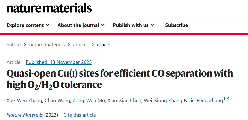
Task: Open the nature materials breadcrumb link
Action: (x=47, y=45)
